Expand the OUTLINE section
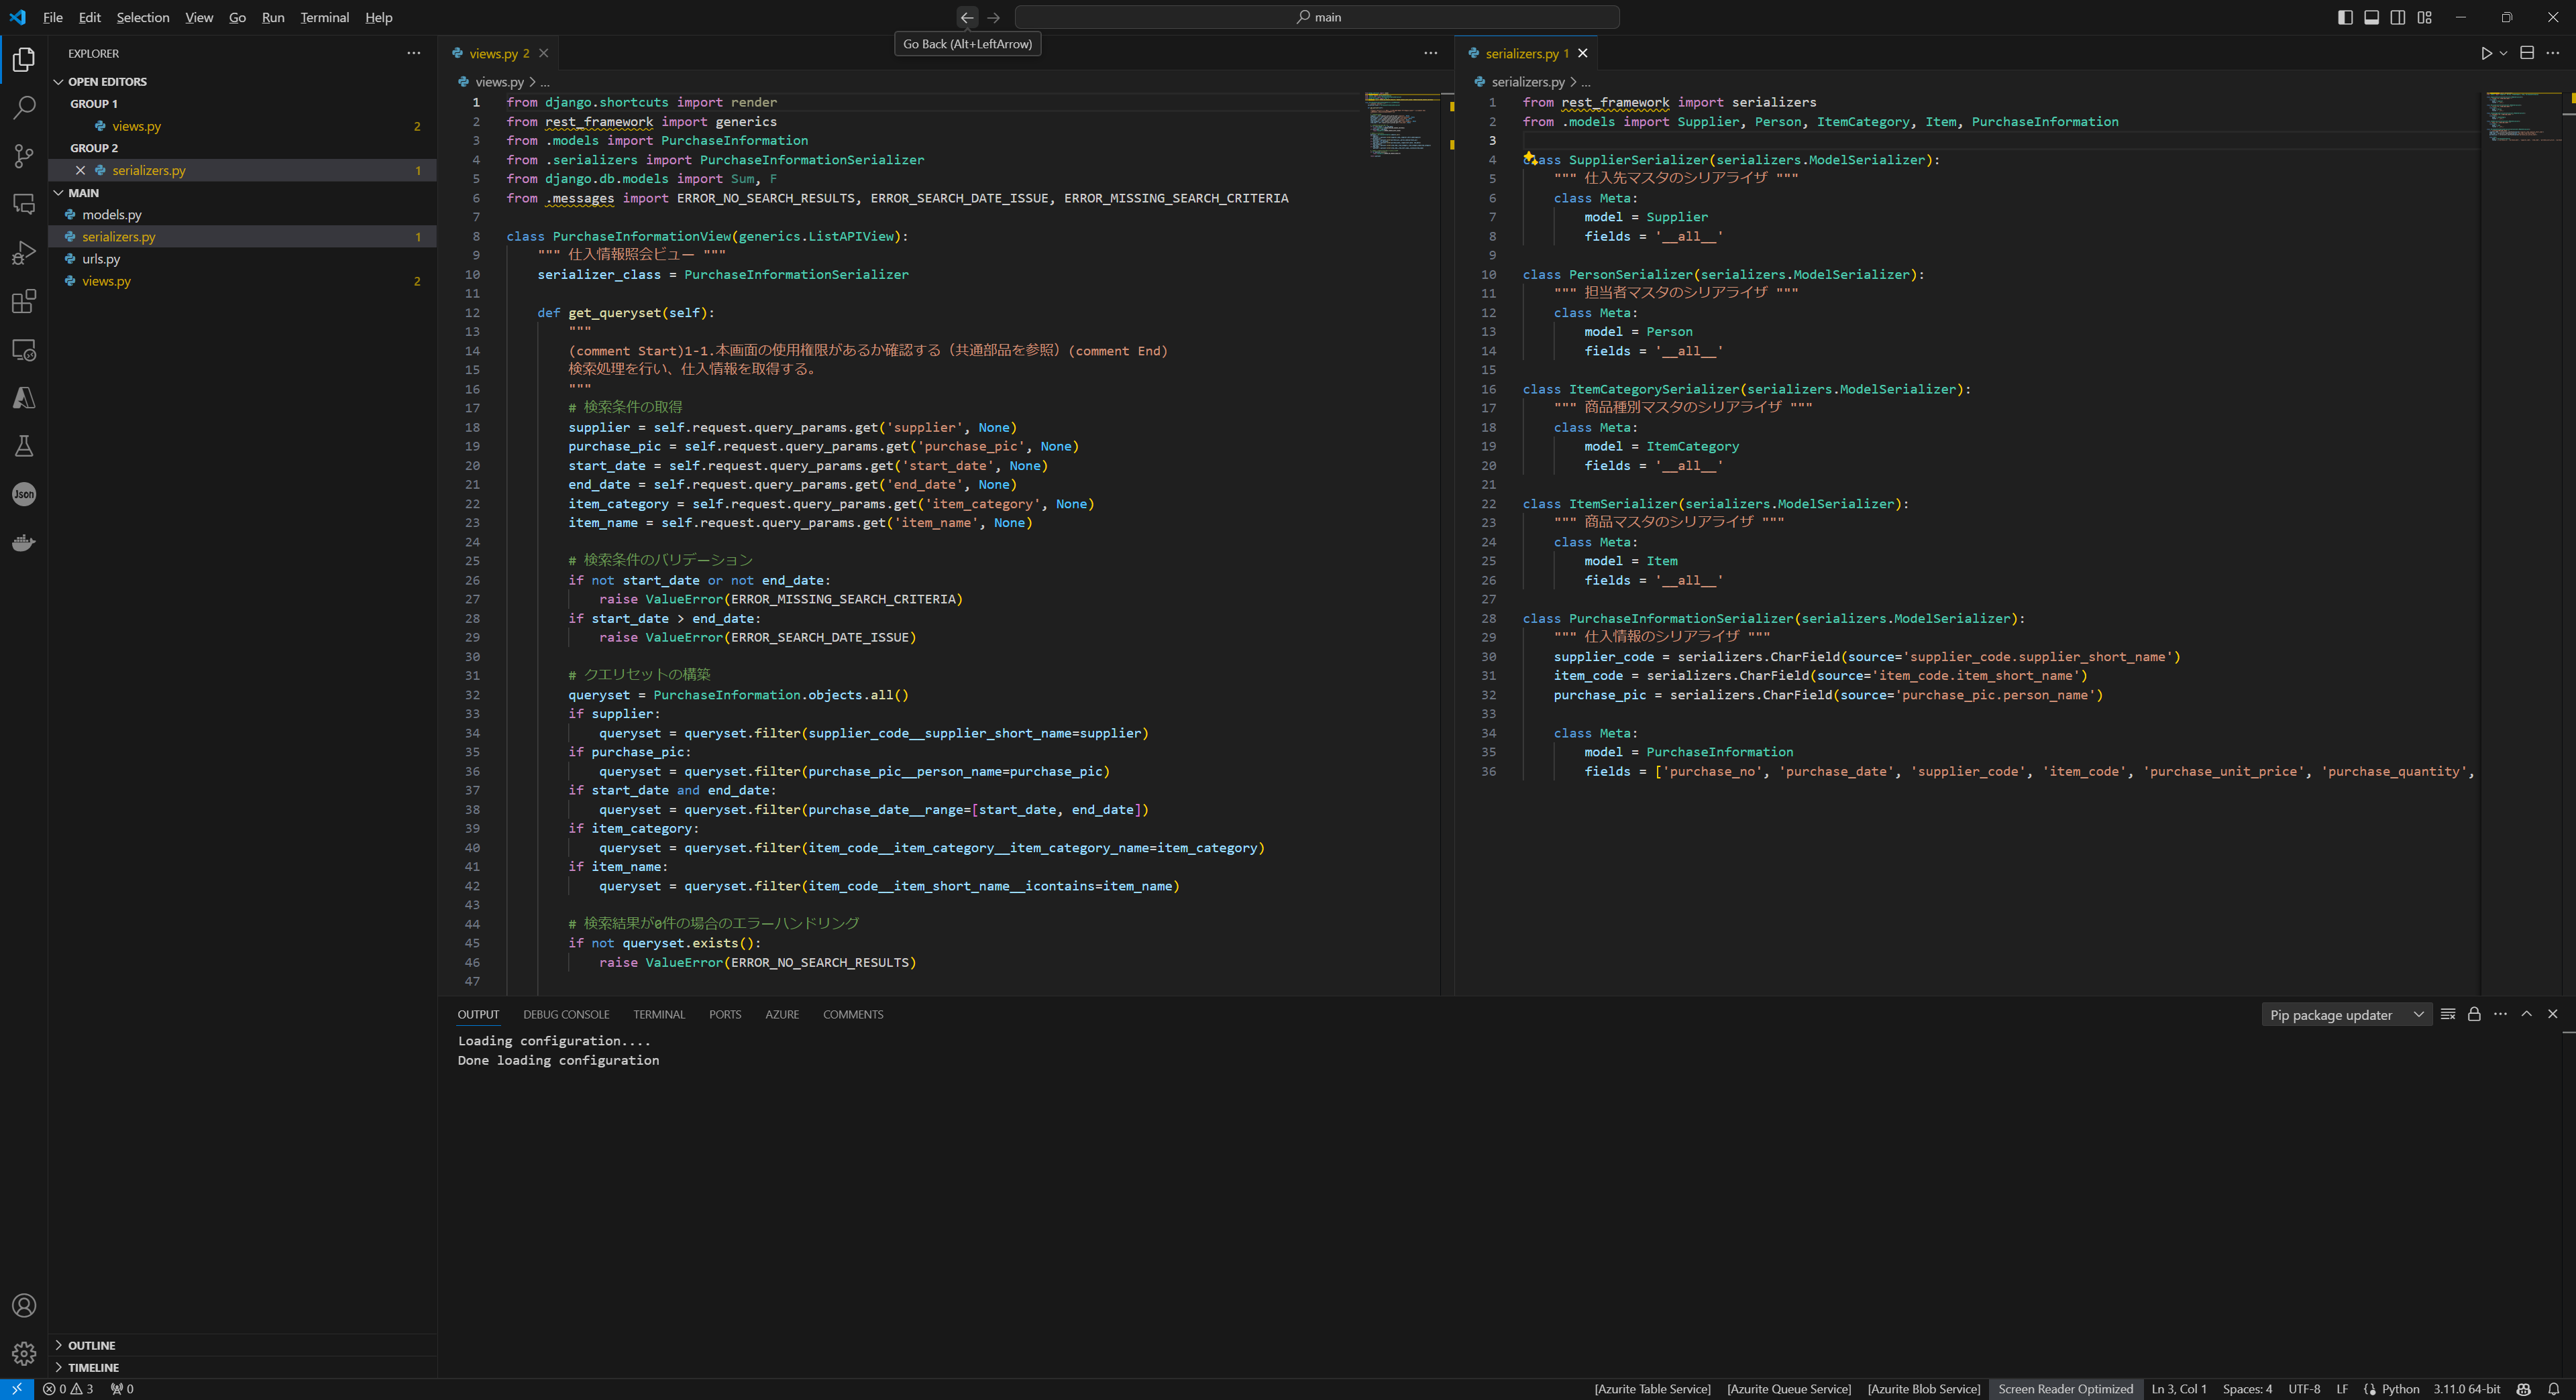This screenshot has height=1400, width=2576. click(92, 1345)
